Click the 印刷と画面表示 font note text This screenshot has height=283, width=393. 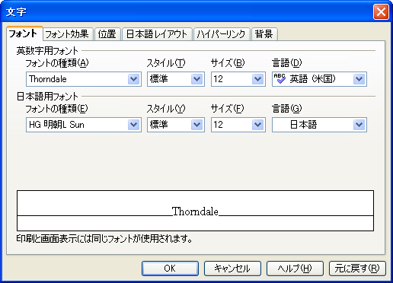[104, 239]
